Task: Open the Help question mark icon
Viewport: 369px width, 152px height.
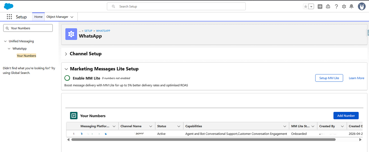Action: (336, 7)
